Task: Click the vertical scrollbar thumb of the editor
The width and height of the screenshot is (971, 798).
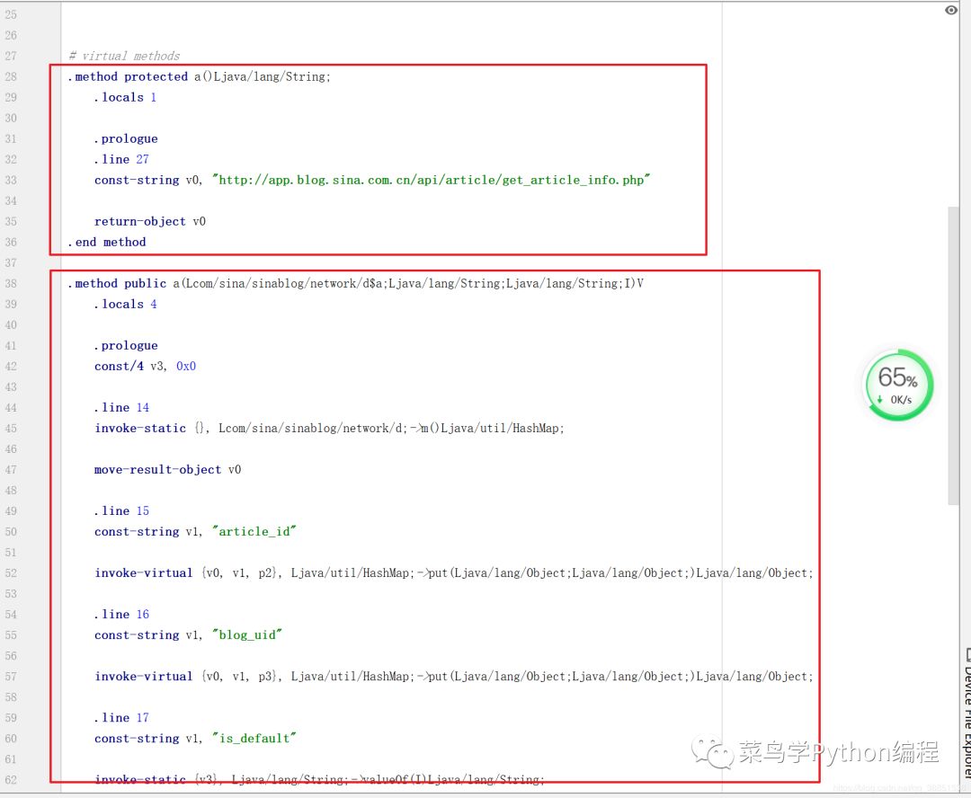Action: (953, 356)
